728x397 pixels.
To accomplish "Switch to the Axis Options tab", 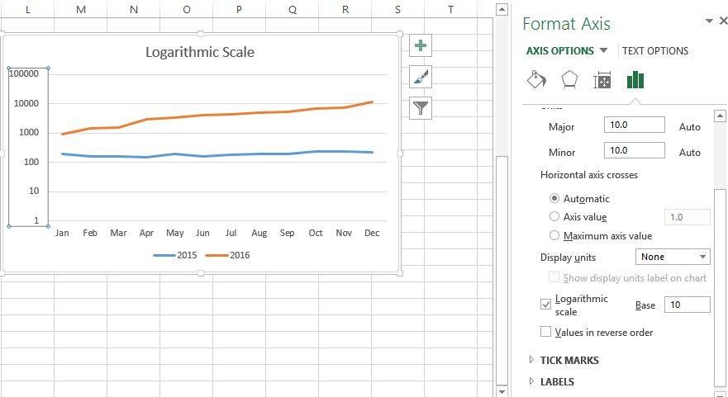I will [560, 50].
